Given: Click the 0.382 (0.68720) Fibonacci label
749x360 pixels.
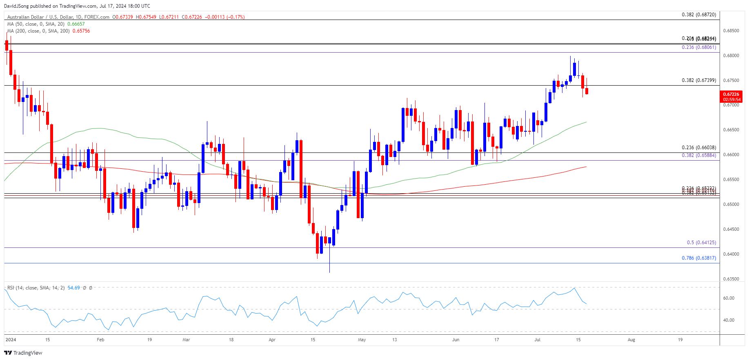Looking at the screenshot, I should [x=699, y=15].
